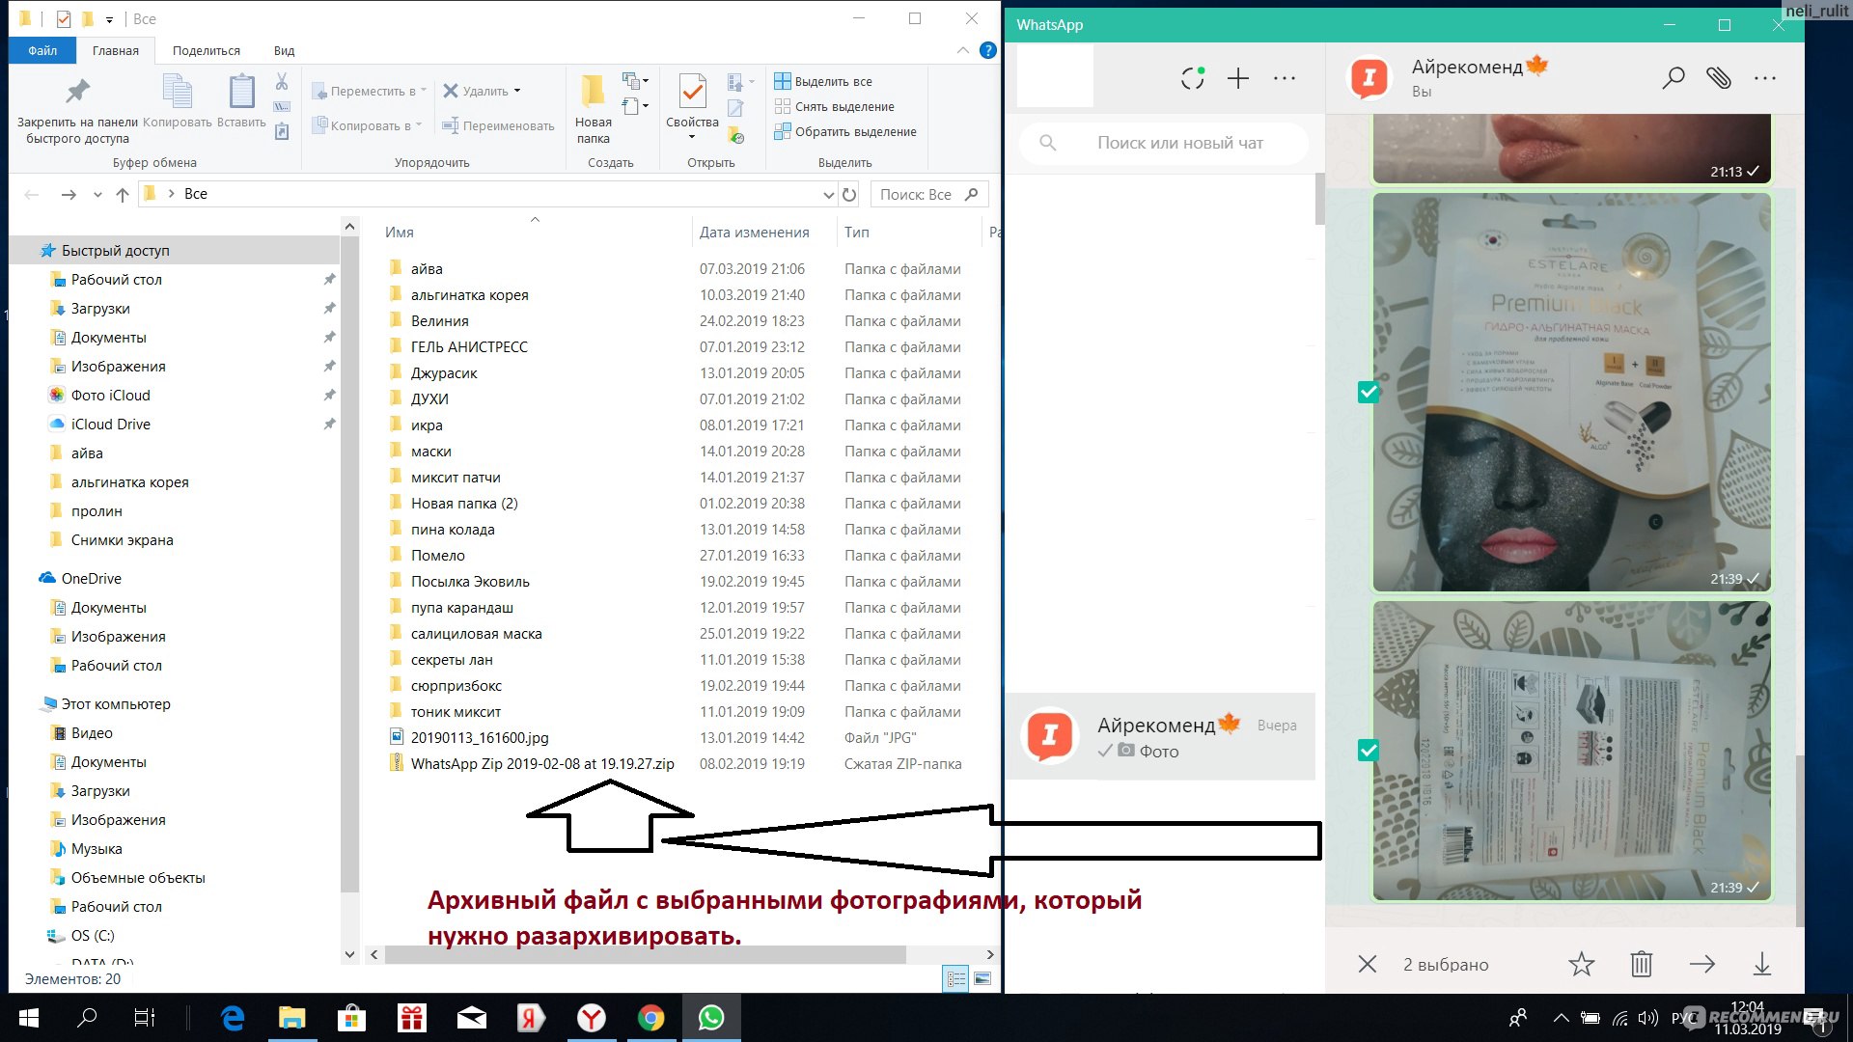The image size is (1853, 1042).
Task: Switch to large thumbnails view icon
Action: (982, 979)
